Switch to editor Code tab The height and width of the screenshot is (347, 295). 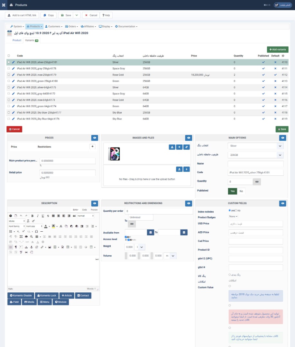point(84,209)
